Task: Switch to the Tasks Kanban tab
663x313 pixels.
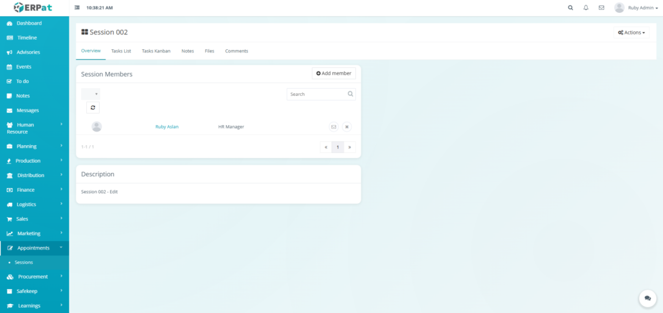Action: pyautogui.click(x=156, y=51)
